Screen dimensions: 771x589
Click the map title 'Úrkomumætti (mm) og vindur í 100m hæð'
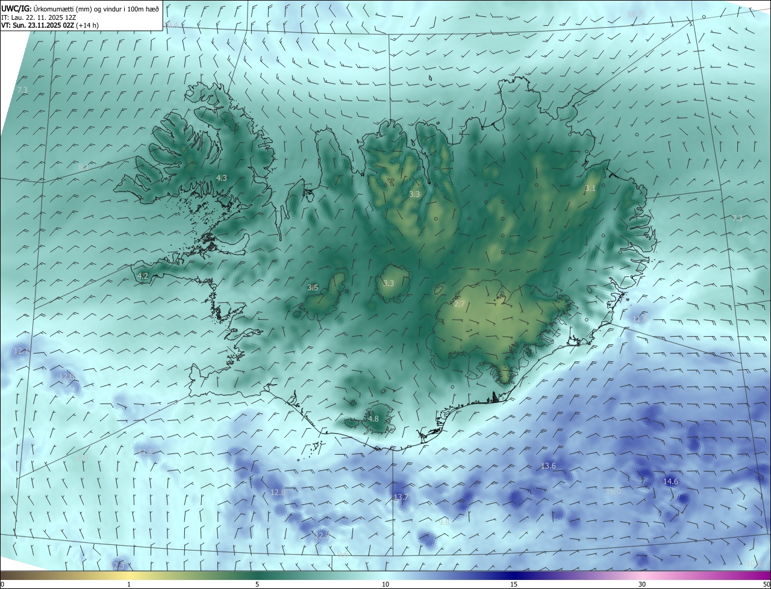point(95,8)
